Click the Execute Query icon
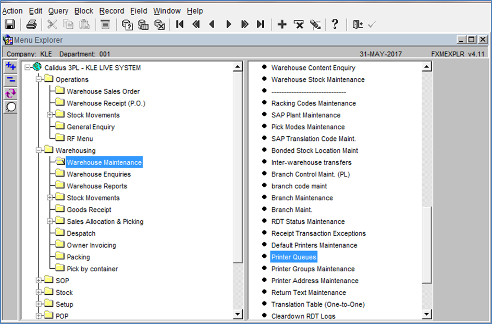This screenshot has height=324, width=492. (143, 24)
